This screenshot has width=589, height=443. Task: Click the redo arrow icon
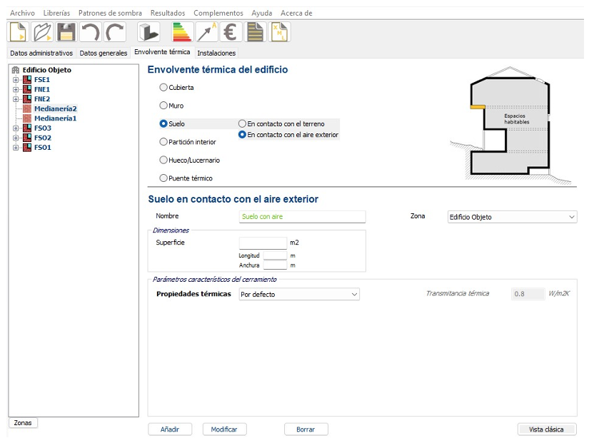[115, 32]
